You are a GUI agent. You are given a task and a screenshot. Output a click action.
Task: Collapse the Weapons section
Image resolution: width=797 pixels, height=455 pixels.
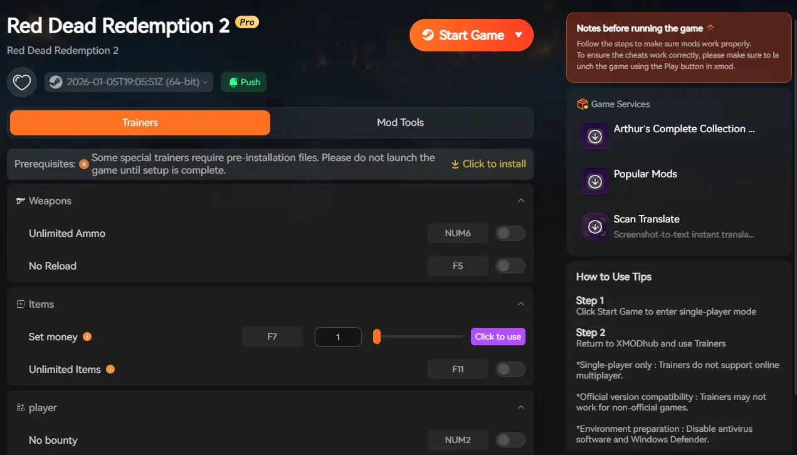(520, 200)
